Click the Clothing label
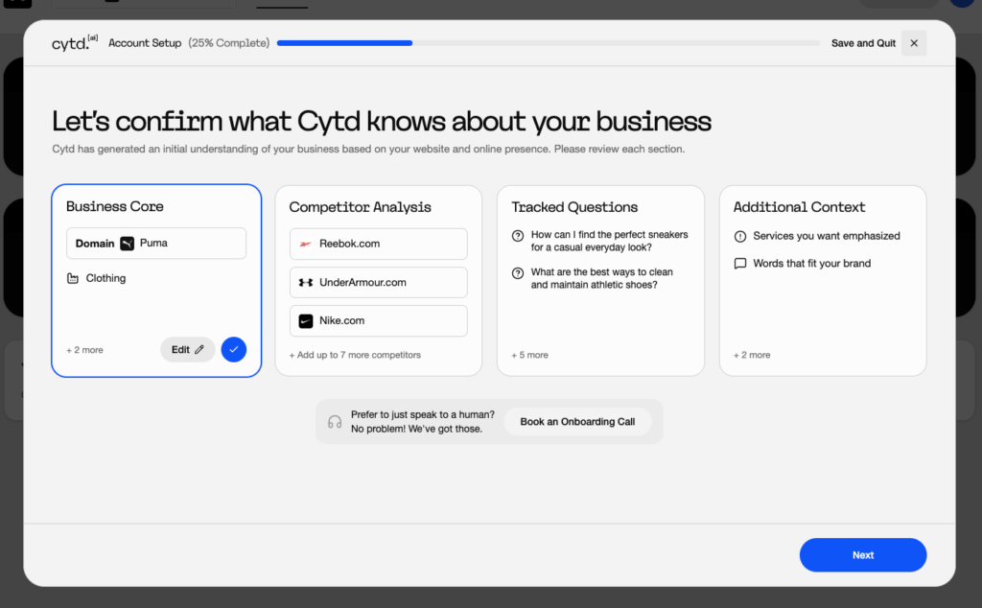Screen dimensions: 982x608 [105, 278]
